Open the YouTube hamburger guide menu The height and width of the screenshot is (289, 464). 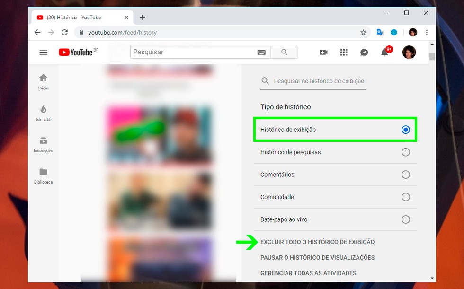click(x=44, y=53)
